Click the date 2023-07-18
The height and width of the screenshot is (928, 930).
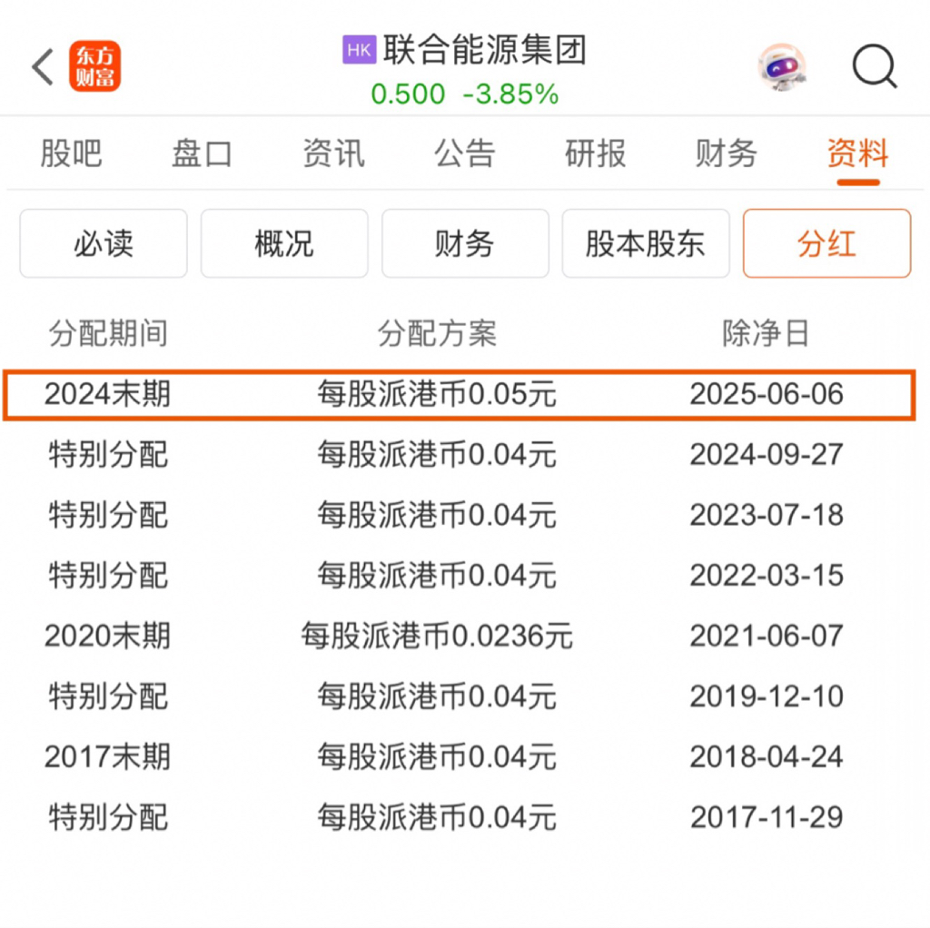(x=767, y=515)
